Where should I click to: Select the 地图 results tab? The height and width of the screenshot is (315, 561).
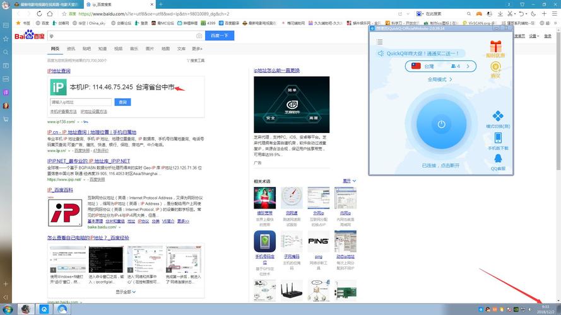[165, 49]
